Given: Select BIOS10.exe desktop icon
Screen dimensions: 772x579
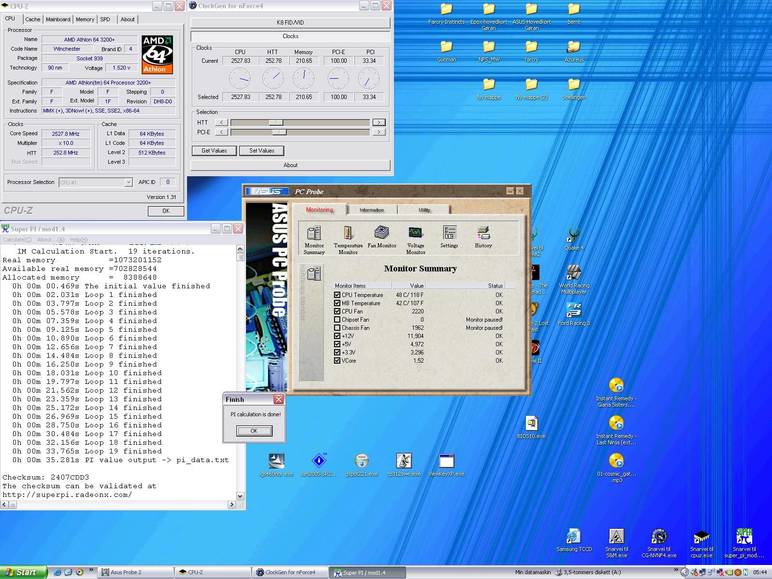Looking at the screenshot, I should click(x=531, y=427).
